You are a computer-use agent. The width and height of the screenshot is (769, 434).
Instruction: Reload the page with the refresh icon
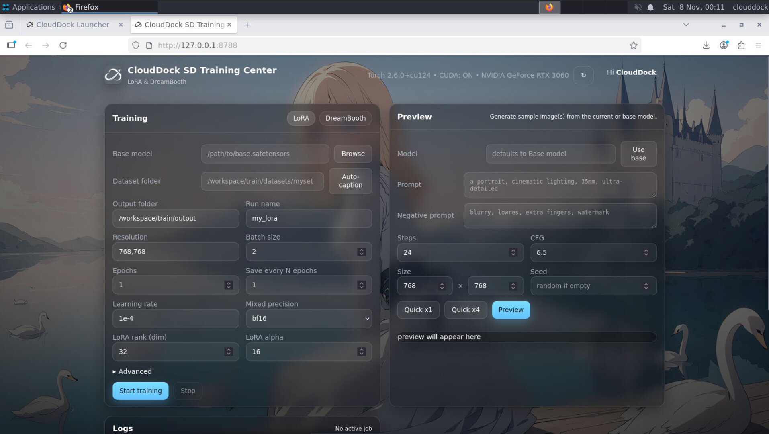(x=63, y=45)
